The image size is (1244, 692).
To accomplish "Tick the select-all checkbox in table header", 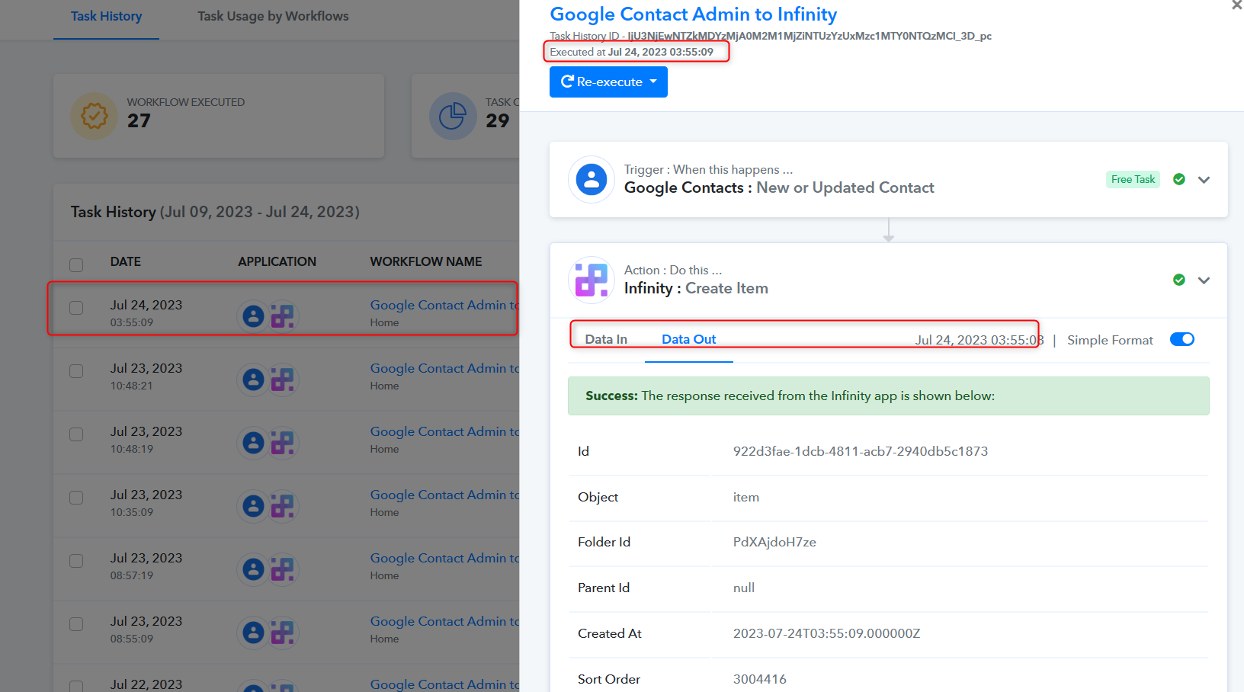I will pos(76,264).
